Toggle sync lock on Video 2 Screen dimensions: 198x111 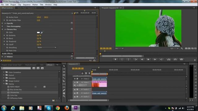[77, 79]
